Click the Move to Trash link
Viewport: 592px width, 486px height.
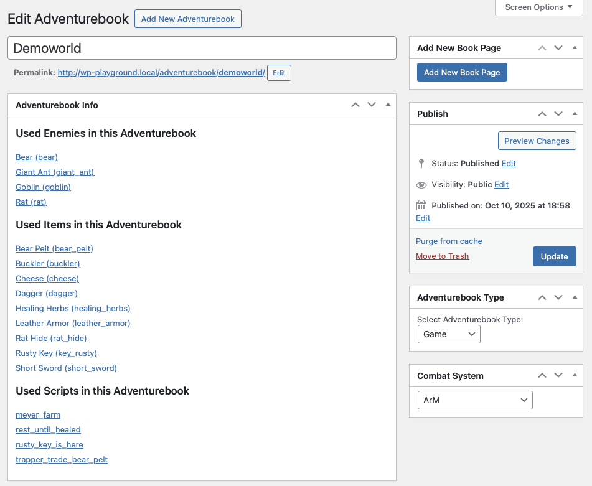(442, 256)
